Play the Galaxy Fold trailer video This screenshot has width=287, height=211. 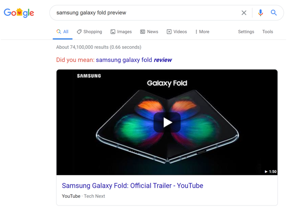[167, 122]
